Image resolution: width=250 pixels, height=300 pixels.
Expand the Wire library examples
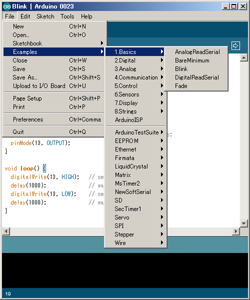135,243
